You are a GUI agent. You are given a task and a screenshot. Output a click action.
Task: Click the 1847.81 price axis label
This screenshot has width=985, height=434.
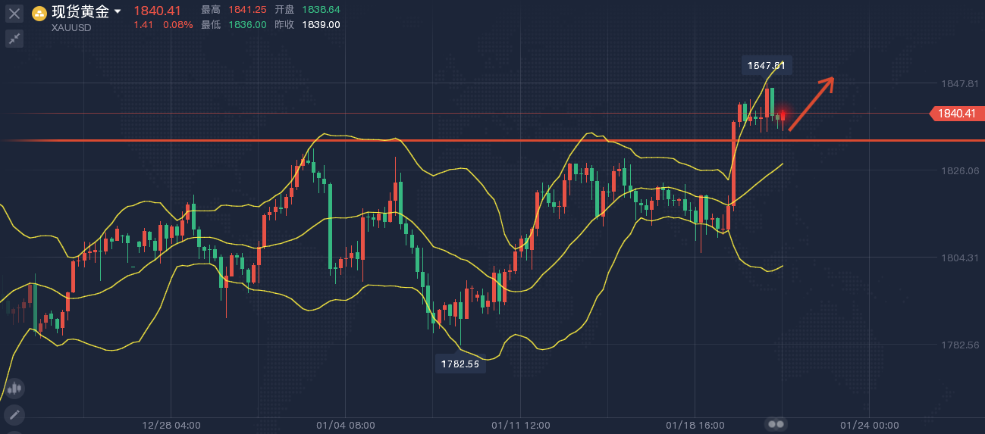pyautogui.click(x=958, y=83)
